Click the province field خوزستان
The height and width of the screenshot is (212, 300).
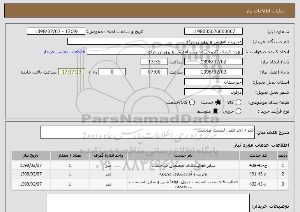(x=214, y=82)
